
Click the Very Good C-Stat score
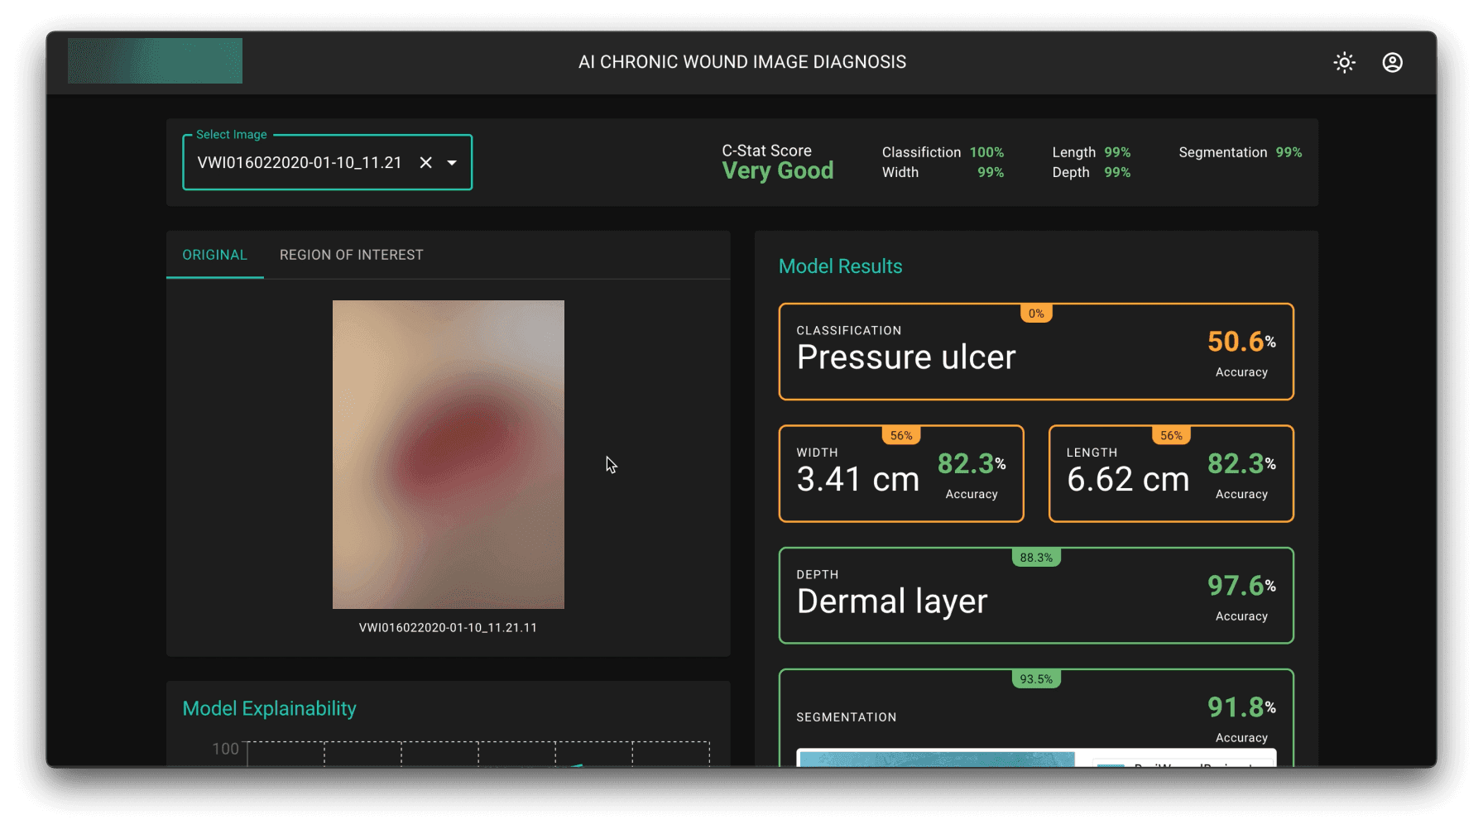[x=777, y=170]
